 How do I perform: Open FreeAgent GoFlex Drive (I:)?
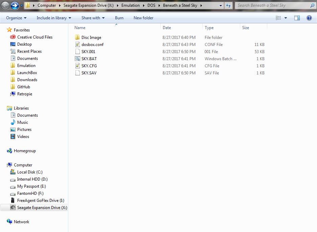[x=41, y=201]
